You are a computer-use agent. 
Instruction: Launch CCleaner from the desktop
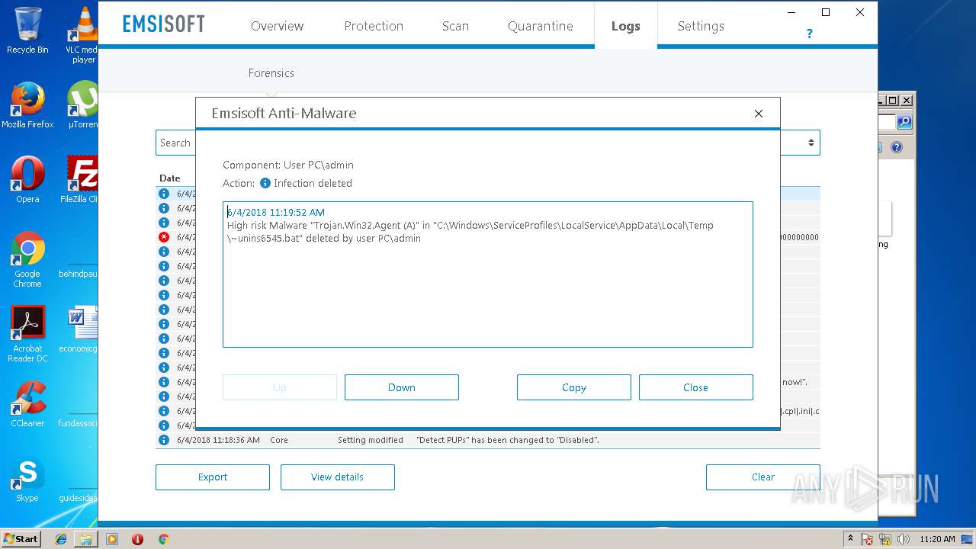[27, 404]
